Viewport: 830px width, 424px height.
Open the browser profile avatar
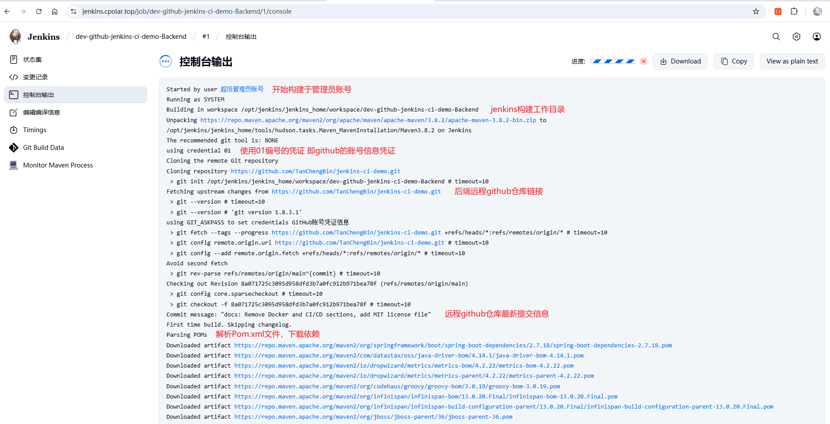point(818,11)
